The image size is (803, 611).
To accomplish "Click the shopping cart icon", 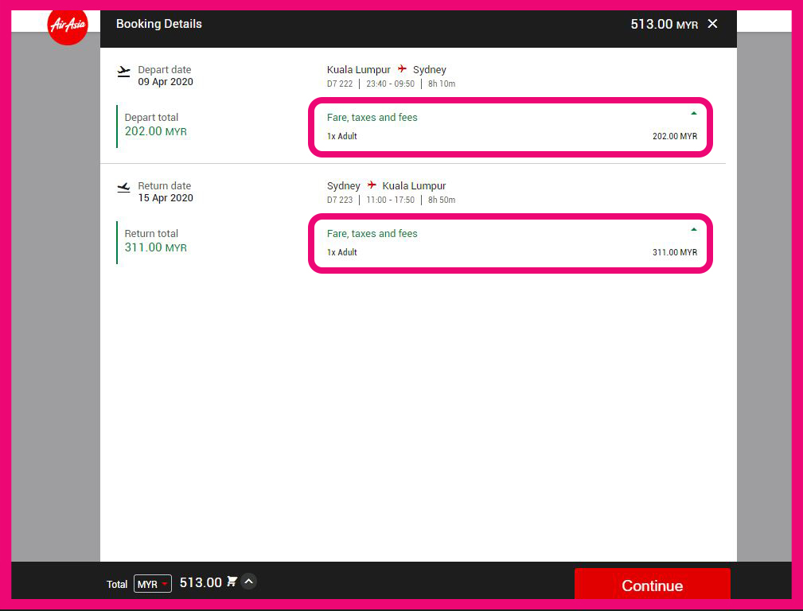I will click(x=232, y=582).
